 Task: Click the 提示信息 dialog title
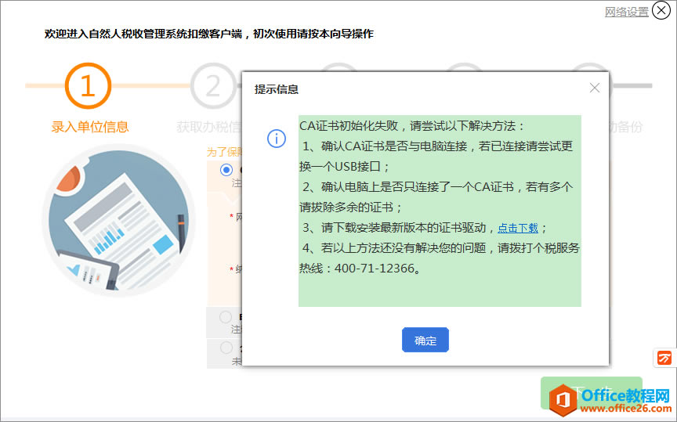tap(277, 89)
